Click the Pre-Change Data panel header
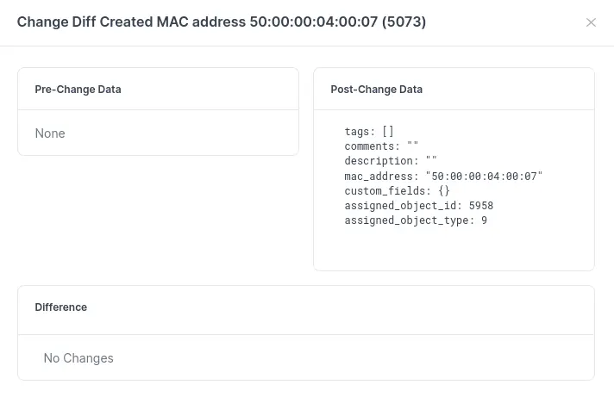This screenshot has width=614, height=397. coord(78,90)
